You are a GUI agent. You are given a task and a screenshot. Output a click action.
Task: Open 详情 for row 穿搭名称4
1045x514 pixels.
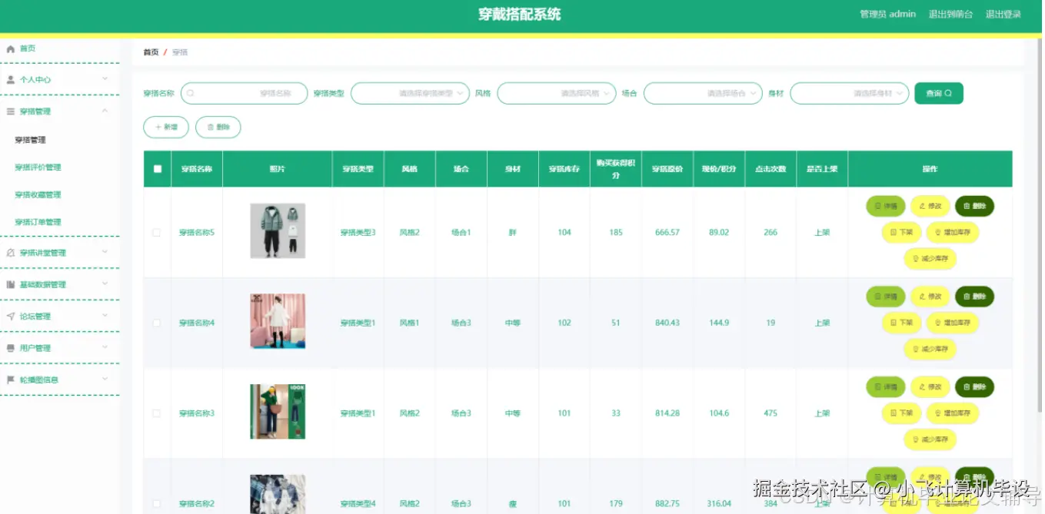pos(886,297)
